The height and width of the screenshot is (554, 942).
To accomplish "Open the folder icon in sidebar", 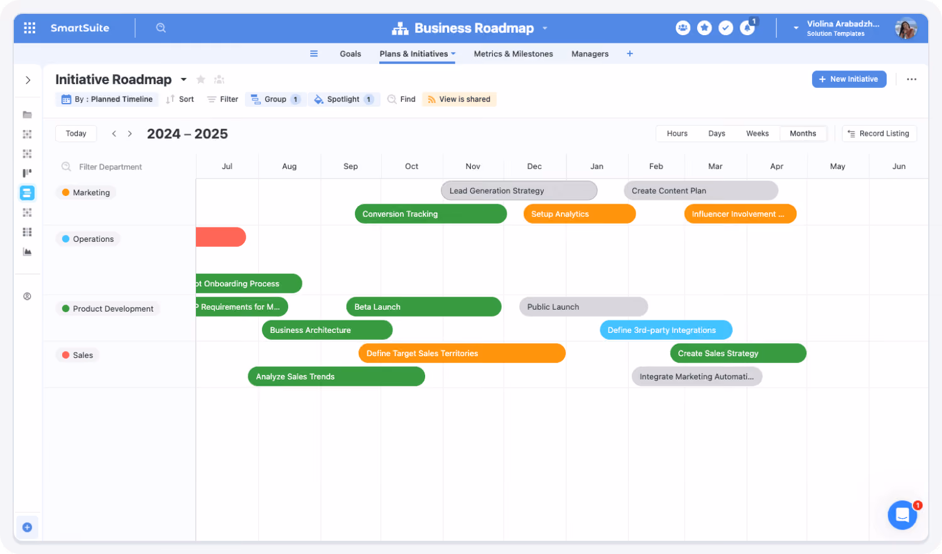I will (x=27, y=114).
